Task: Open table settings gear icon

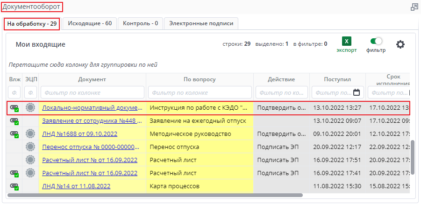Action: pos(400,44)
